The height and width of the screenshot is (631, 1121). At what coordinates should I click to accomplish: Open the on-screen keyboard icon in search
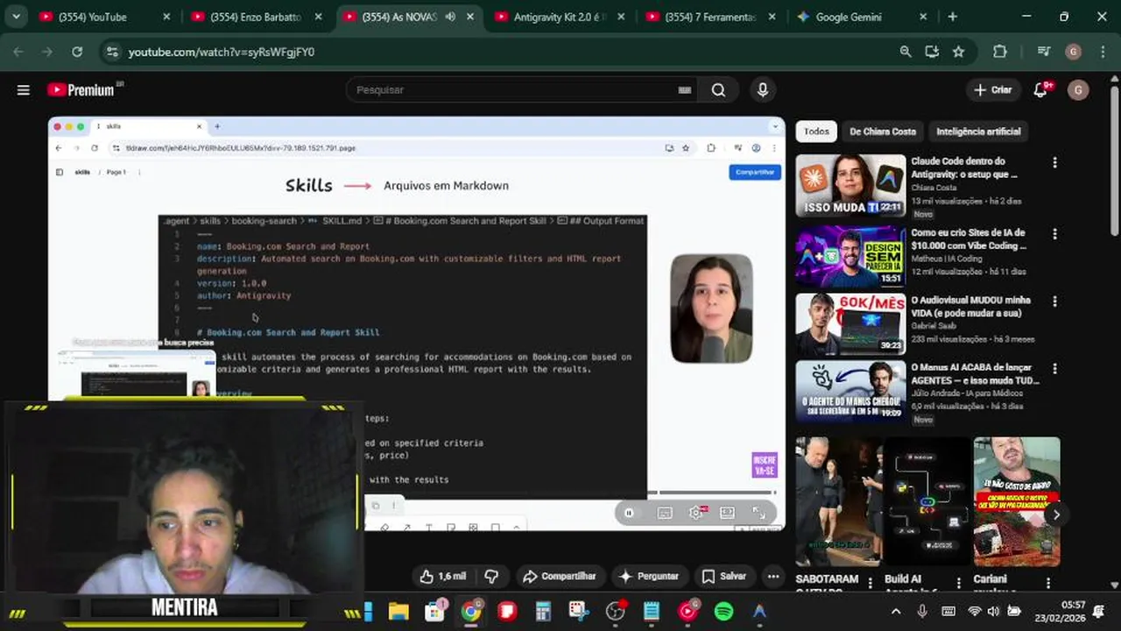point(685,90)
